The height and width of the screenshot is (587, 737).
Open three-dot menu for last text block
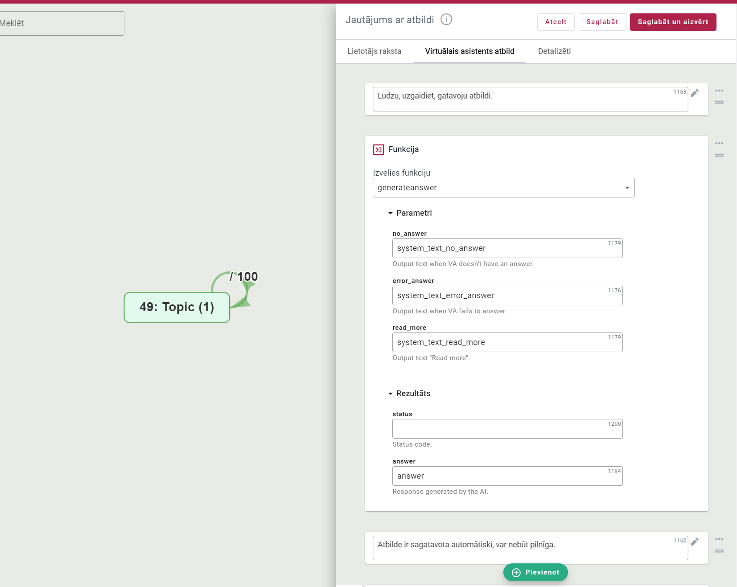(x=719, y=539)
